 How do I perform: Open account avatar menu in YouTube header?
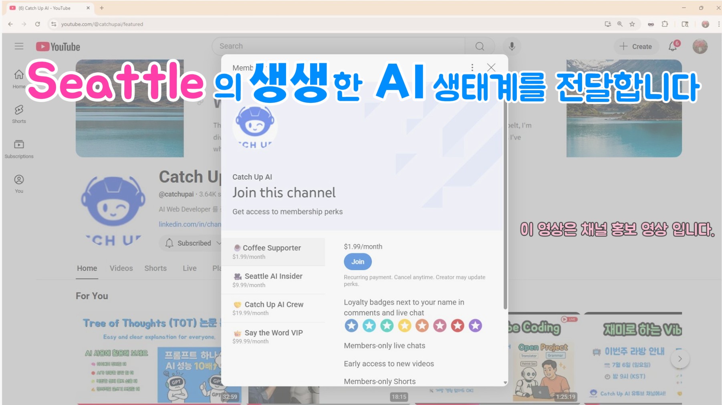pyautogui.click(x=700, y=46)
